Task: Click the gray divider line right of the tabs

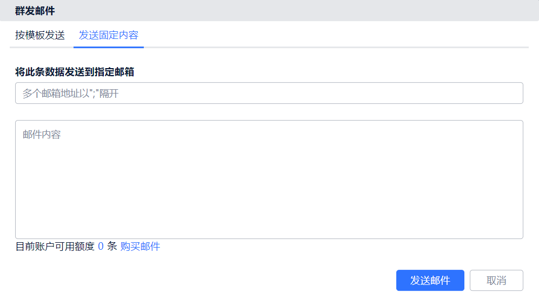Action: [x=335, y=48]
